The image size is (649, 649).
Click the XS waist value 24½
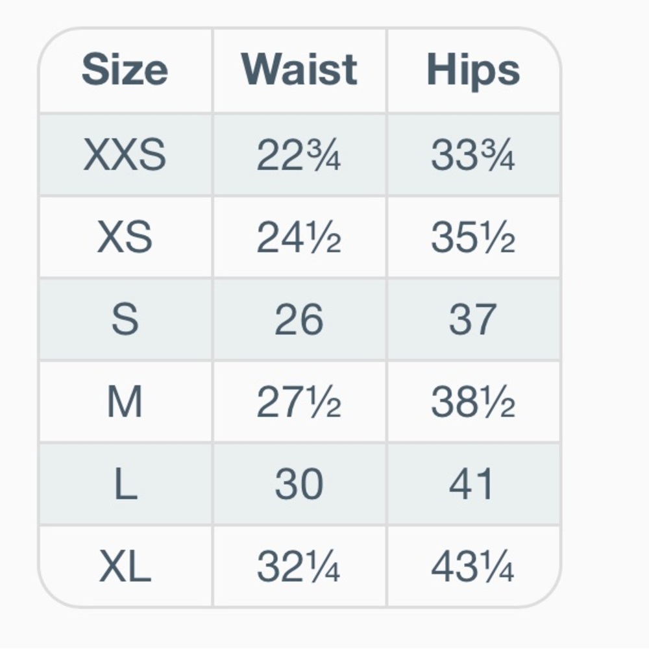(299, 238)
